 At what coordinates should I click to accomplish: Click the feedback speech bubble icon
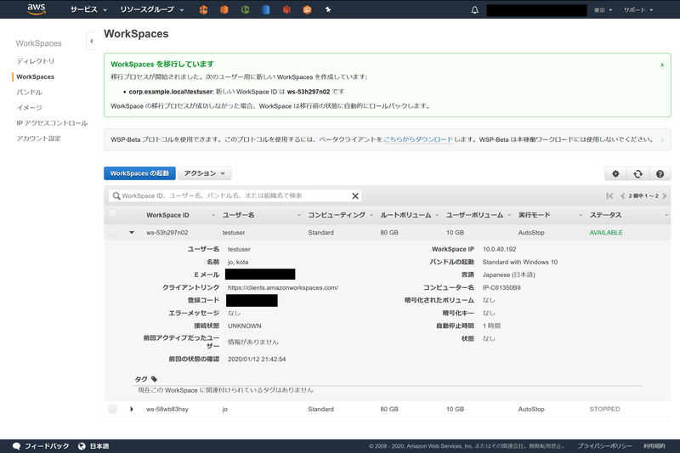pyautogui.click(x=16, y=446)
